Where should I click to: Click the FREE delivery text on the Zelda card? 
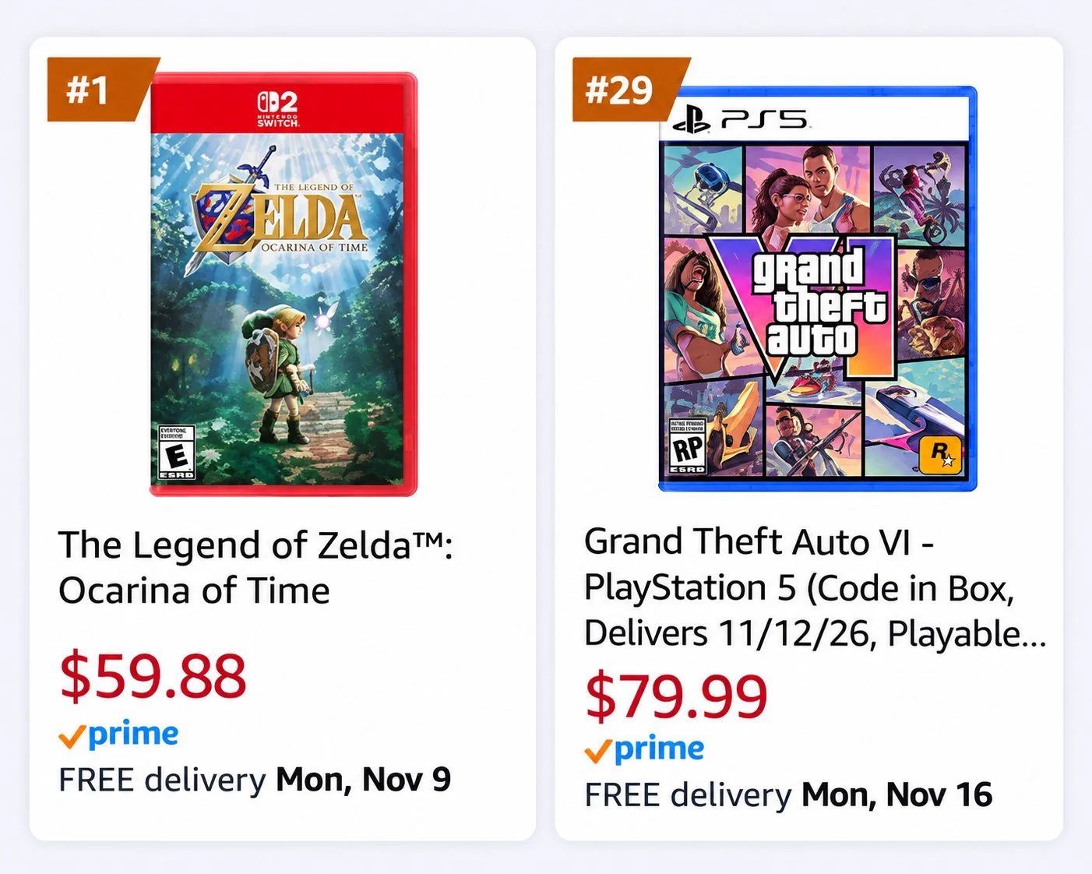click(x=163, y=780)
